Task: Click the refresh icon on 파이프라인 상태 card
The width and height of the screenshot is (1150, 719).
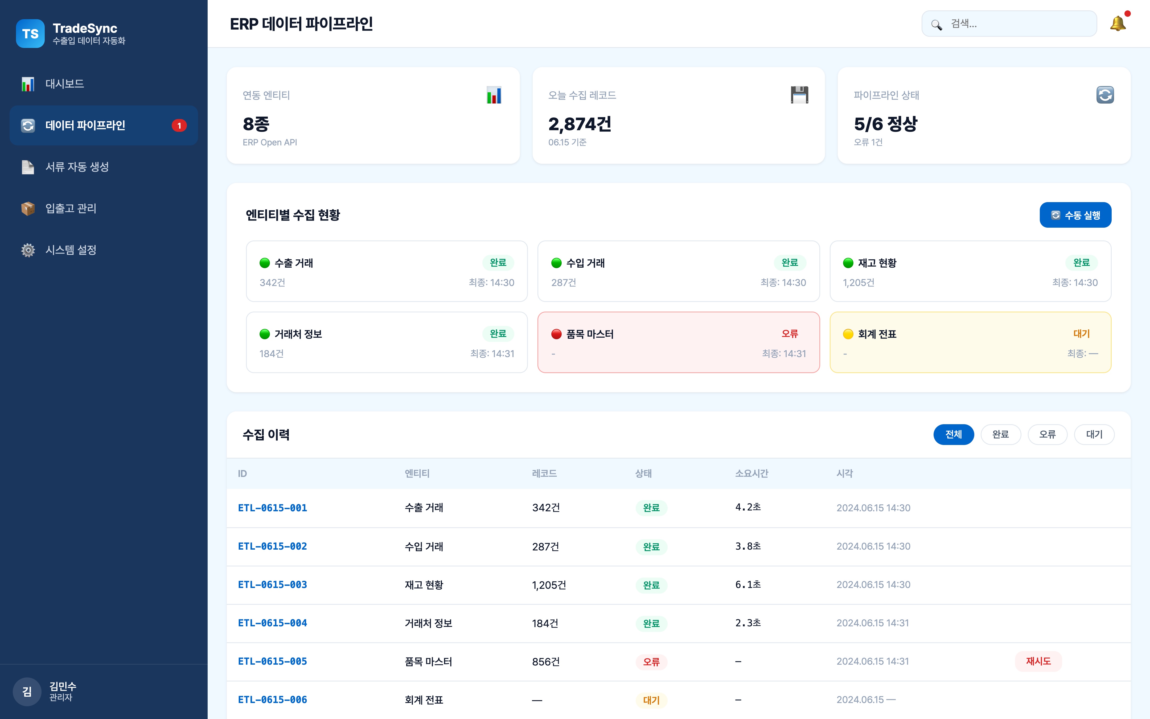Action: point(1105,95)
